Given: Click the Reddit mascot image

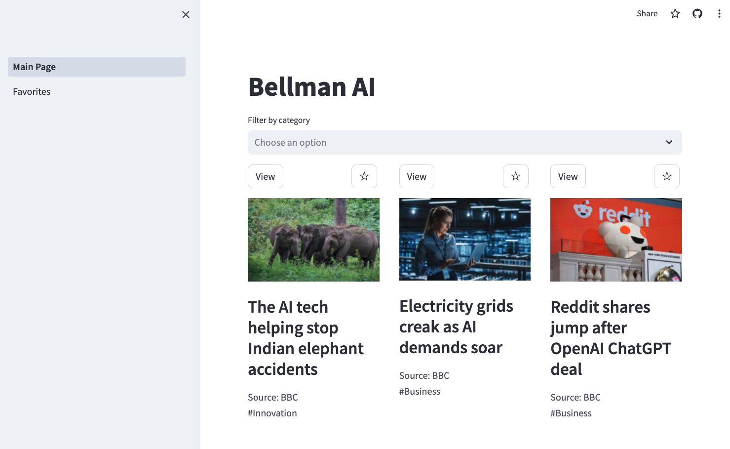Looking at the screenshot, I should coord(616,240).
